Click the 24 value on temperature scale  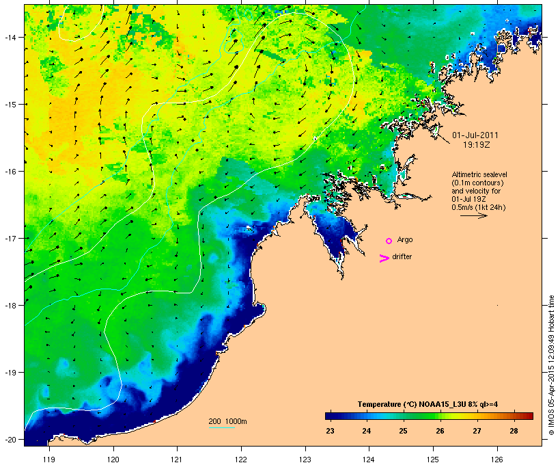[367, 431]
